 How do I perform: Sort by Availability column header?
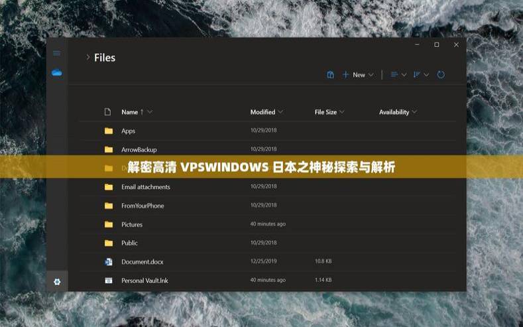[x=394, y=112]
